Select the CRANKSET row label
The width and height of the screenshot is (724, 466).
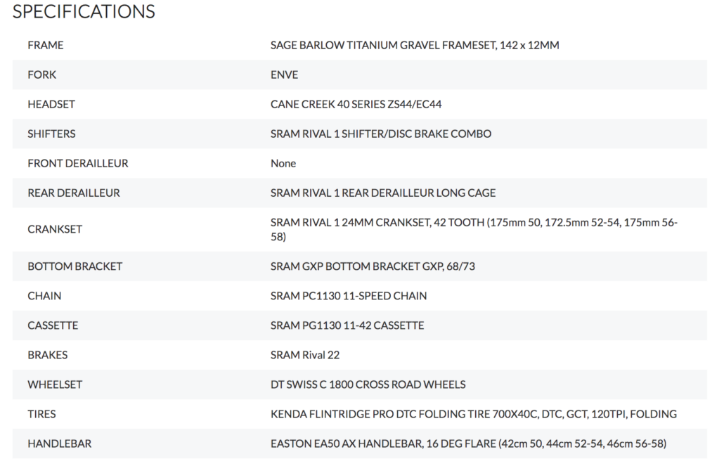click(55, 230)
